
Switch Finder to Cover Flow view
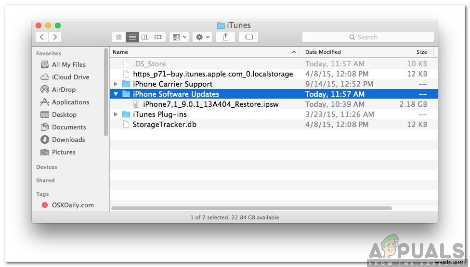point(159,37)
